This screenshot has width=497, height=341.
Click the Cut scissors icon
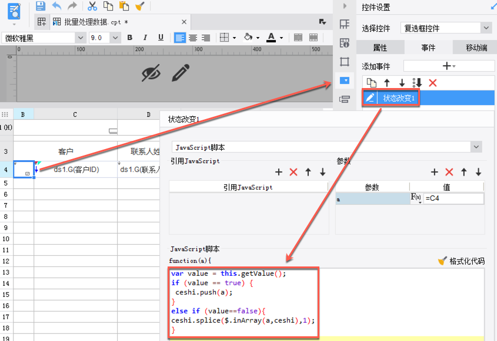(x=92, y=6)
